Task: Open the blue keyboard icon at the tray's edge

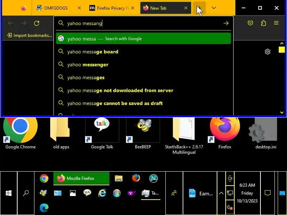Action: coord(282,193)
